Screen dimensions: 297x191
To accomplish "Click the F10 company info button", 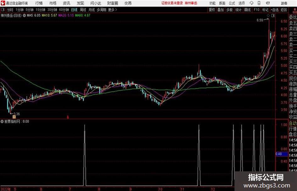I will tap(256, 10).
